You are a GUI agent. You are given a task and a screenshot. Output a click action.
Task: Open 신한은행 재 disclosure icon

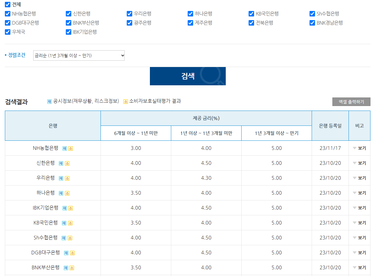[61, 163]
